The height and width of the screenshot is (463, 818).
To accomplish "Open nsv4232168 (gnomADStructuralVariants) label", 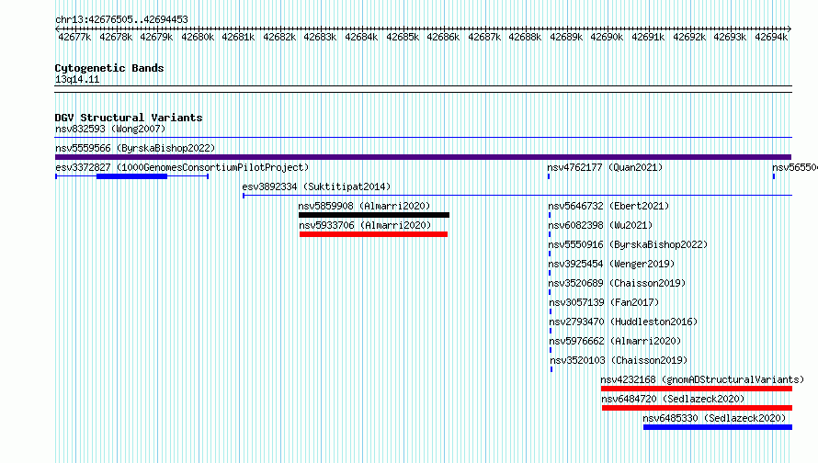I will coord(702,379).
